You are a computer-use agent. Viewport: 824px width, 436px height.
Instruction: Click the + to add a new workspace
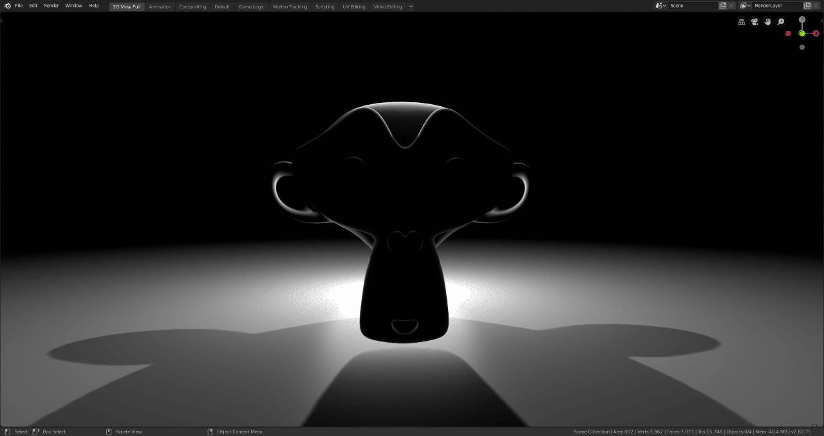tap(411, 6)
